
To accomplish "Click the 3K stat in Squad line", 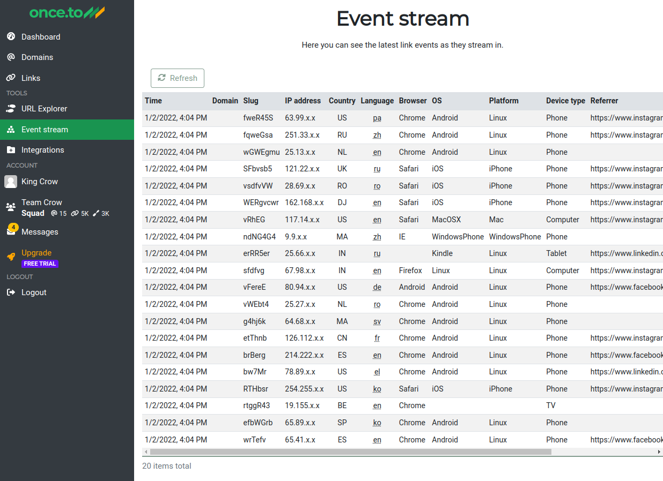I will coord(101,213).
